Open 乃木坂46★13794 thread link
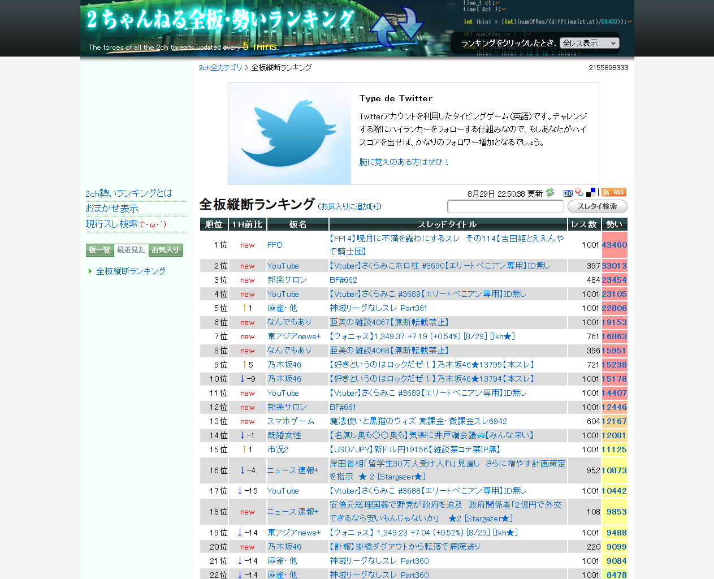 pyautogui.click(x=431, y=379)
